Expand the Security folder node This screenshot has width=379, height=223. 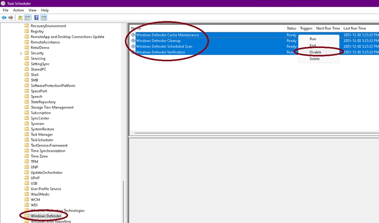pyautogui.click(x=21, y=53)
